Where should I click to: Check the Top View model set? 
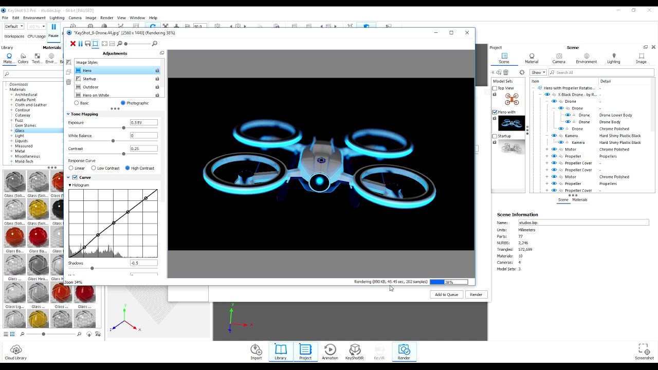[495, 88]
